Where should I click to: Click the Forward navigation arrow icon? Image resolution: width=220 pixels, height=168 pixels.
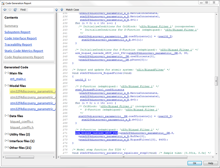pos(10,9)
